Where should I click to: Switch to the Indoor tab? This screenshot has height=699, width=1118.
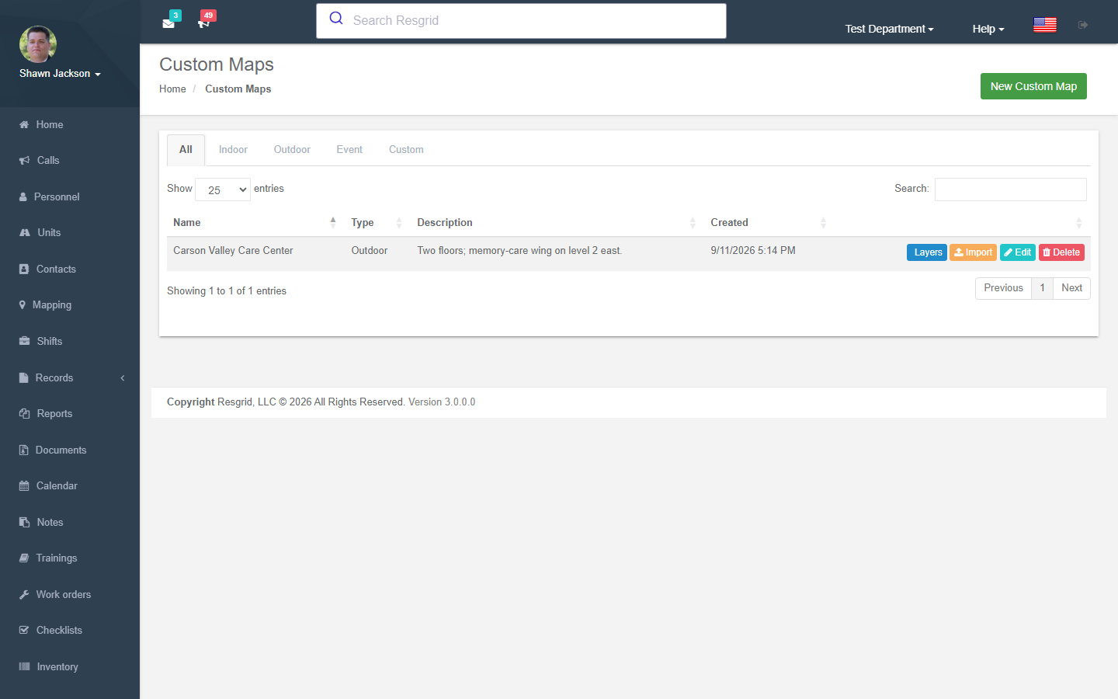point(233,150)
